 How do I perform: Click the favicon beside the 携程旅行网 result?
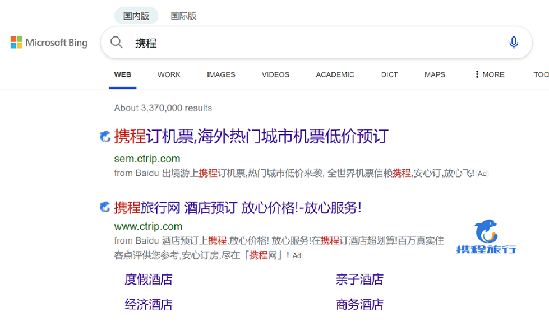pyautogui.click(x=105, y=208)
